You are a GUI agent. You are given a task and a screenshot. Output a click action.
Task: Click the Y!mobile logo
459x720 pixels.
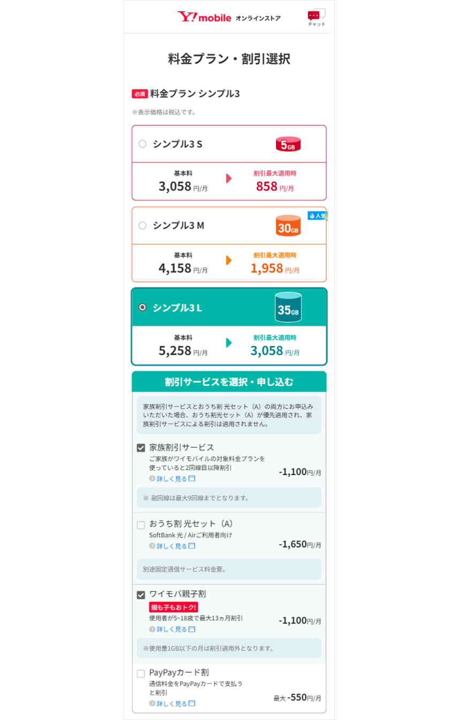pos(204,17)
